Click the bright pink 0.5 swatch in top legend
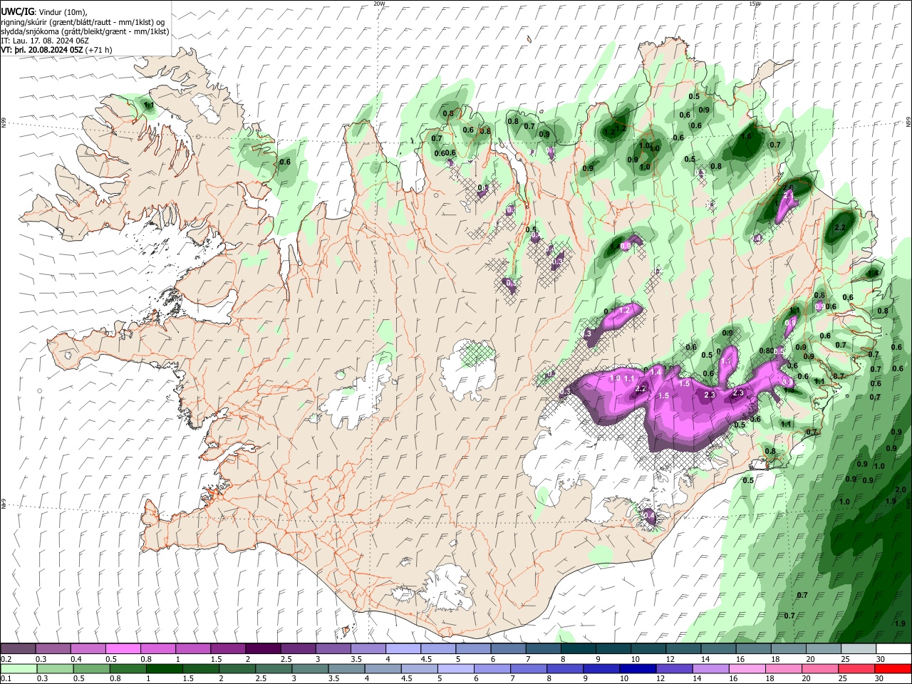This screenshot has width=912, height=684. click(123, 648)
